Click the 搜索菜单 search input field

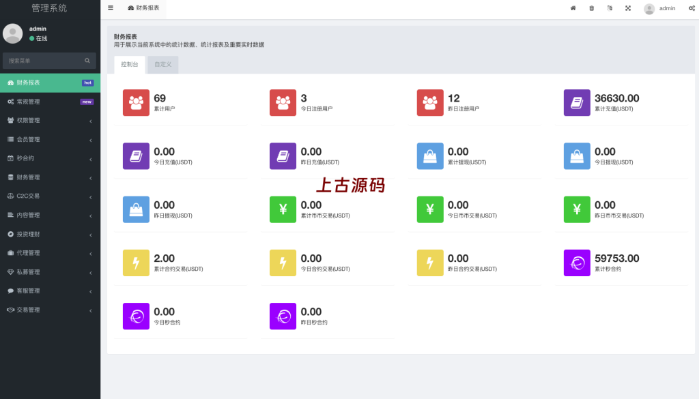tap(49, 61)
